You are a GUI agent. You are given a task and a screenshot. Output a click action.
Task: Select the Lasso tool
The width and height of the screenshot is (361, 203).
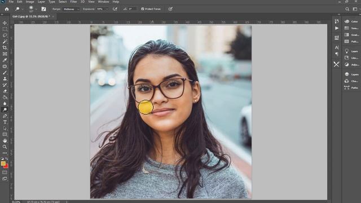5,36
